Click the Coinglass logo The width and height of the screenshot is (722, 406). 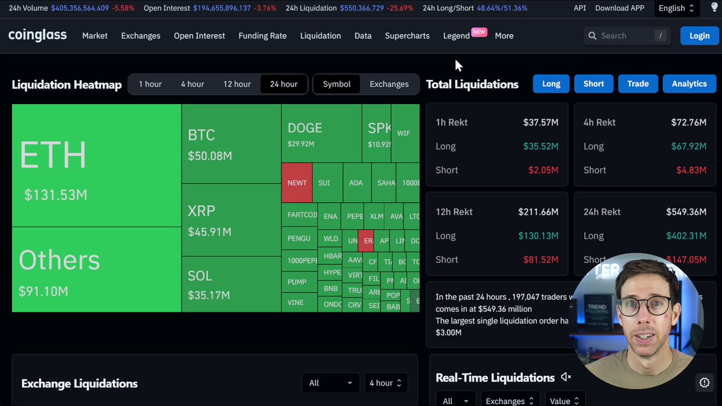[x=37, y=35]
